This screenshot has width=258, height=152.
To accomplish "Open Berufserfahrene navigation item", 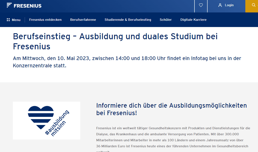I will click(x=83, y=20).
